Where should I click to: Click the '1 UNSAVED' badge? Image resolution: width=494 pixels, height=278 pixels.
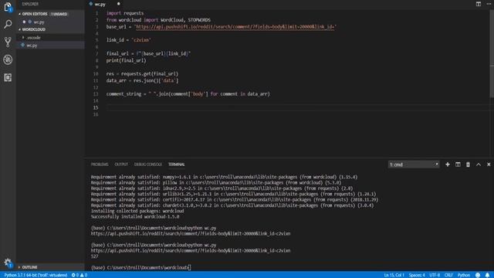click(x=59, y=14)
